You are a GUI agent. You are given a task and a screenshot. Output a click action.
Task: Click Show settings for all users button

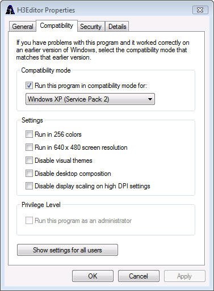(x=68, y=250)
